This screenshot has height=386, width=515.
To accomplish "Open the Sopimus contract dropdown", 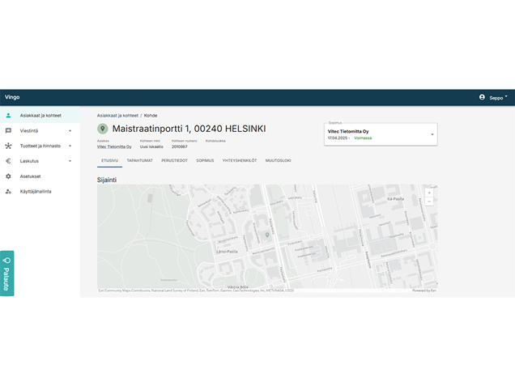I will 432,134.
